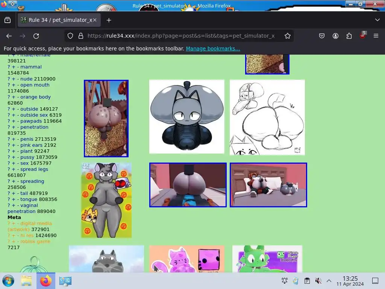
Task: Open the notifications bell in tray
Action: tap(285, 281)
